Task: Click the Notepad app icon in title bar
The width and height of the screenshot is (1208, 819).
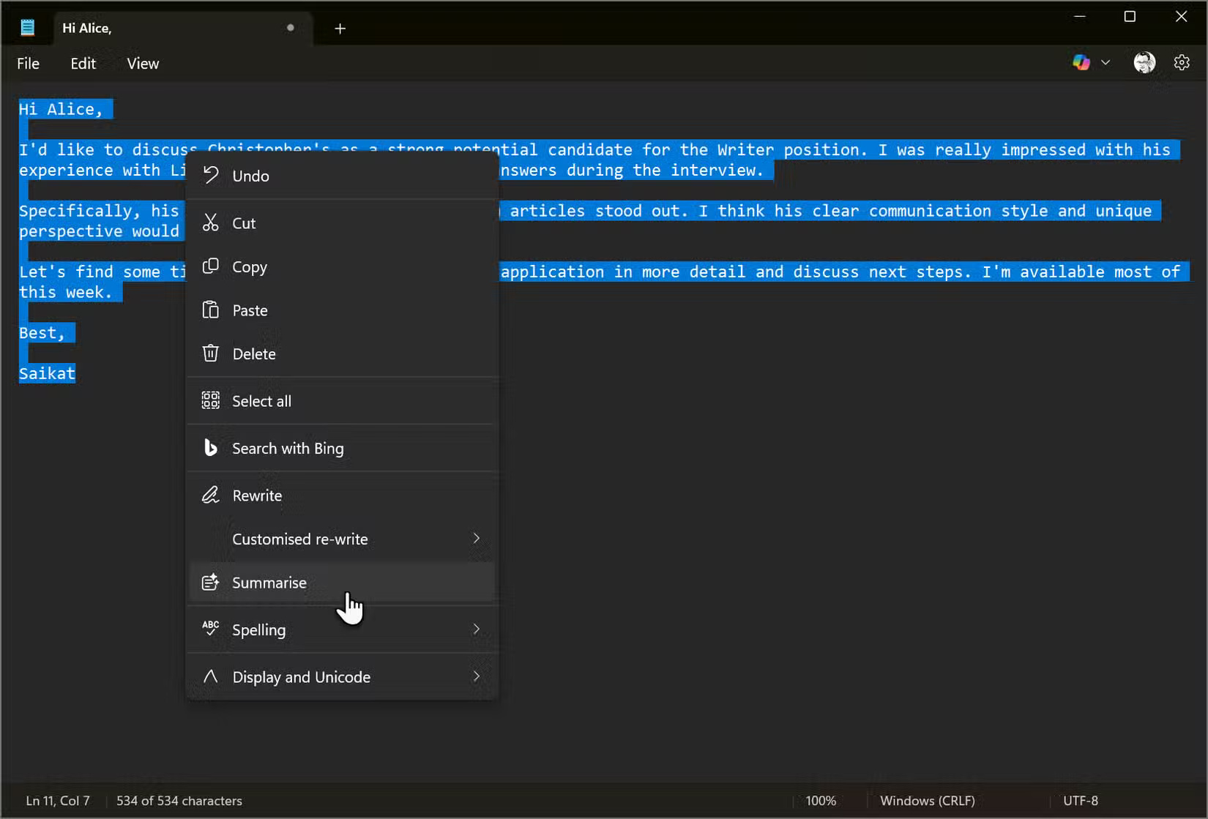Action: tap(27, 26)
